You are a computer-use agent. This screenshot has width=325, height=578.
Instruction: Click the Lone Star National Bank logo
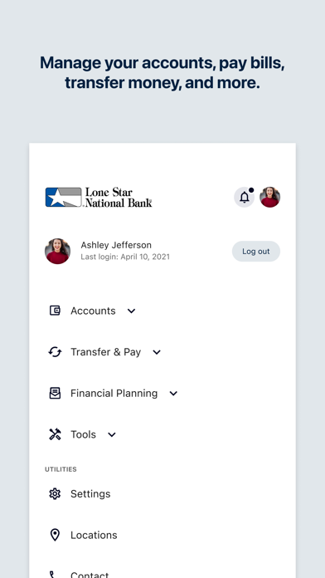tap(99, 197)
